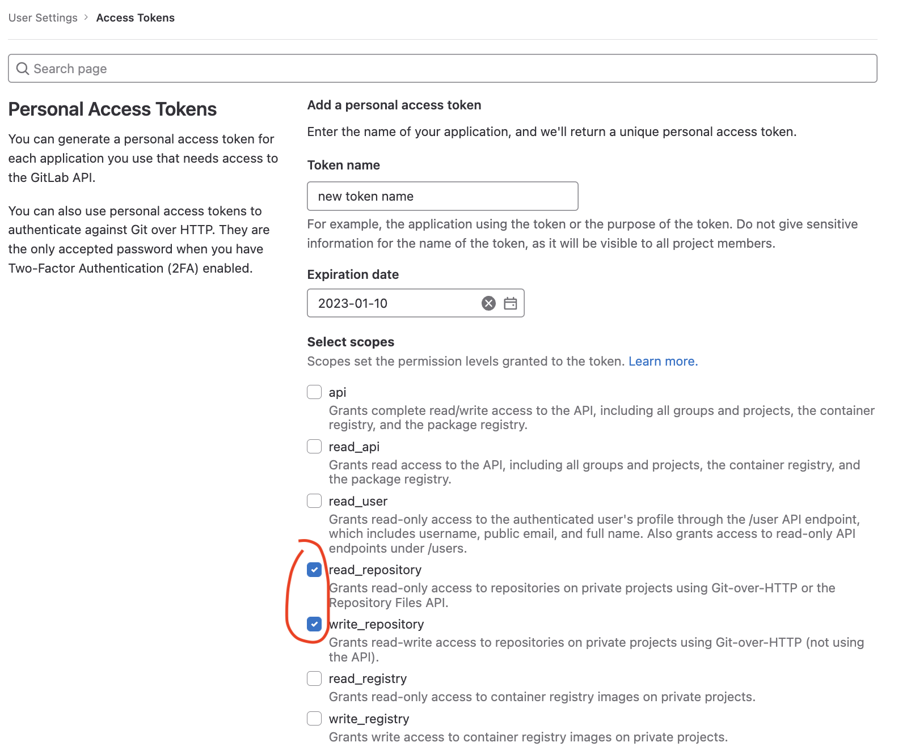
Task: Enable the write_registry scope checkbox
Action: coord(314,719)
